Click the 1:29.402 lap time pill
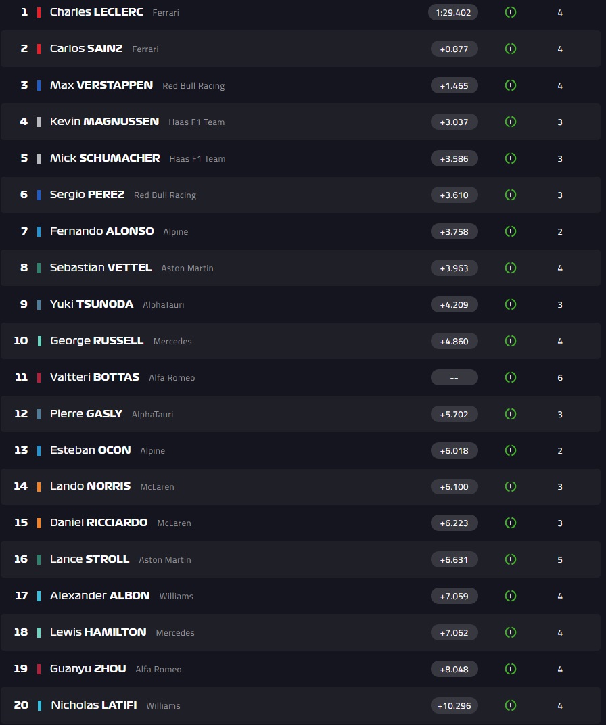606x725 pixels. (x=453, y=12)
